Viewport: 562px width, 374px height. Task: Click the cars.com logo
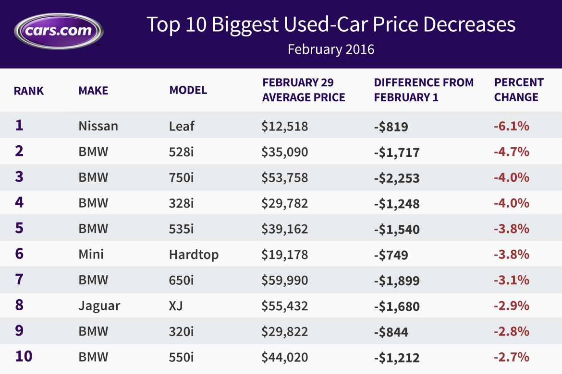(59, 32)
